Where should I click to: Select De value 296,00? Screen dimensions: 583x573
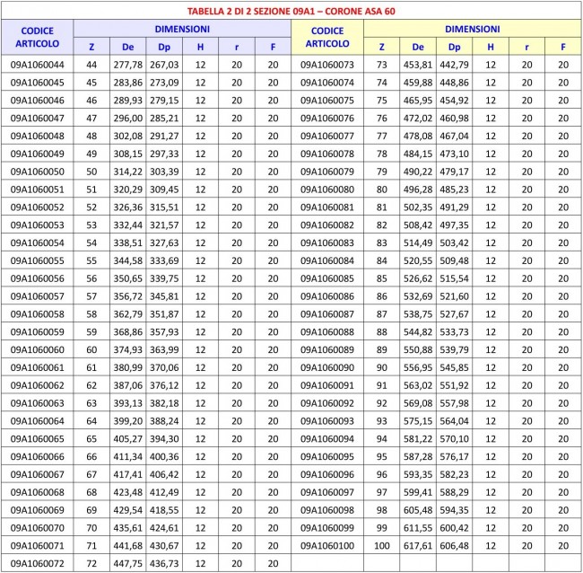point(128,118)
